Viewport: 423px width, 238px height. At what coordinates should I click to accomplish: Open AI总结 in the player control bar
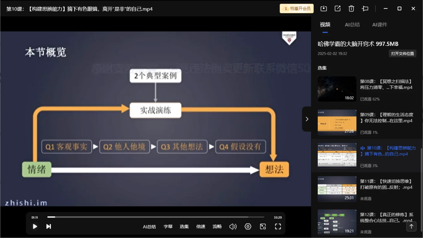click(x=149, y=227)
